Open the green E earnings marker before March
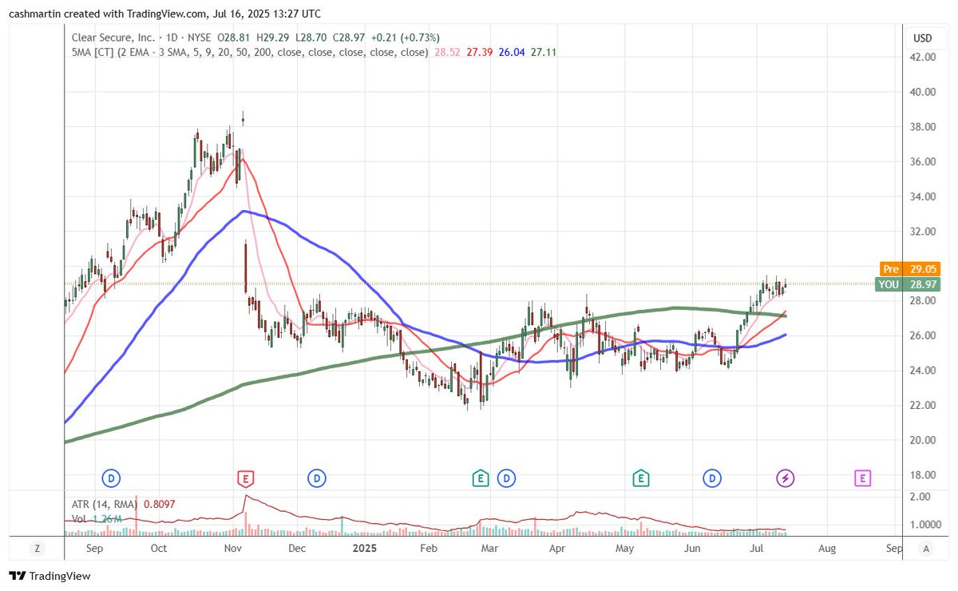The image size is (958, 591). click(x=480, y=478)
